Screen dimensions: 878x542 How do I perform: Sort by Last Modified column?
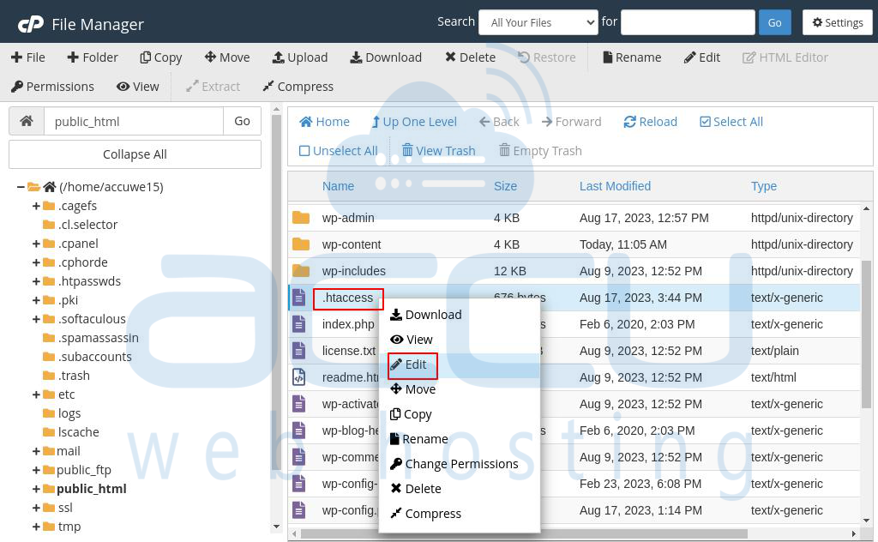click(615, 186)
